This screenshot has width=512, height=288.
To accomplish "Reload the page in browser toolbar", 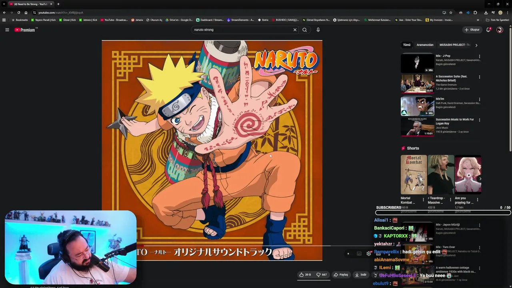I will pyautogui.click(x=18, y=12).
